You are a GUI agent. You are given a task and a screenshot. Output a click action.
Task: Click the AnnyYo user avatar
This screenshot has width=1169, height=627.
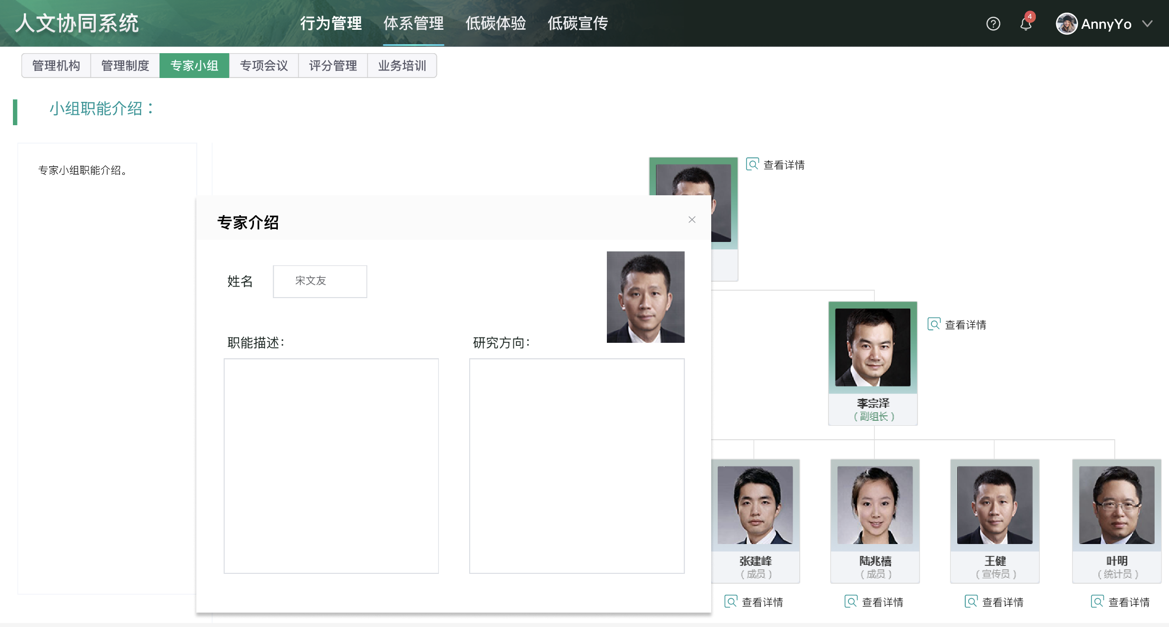[1066, 24]
